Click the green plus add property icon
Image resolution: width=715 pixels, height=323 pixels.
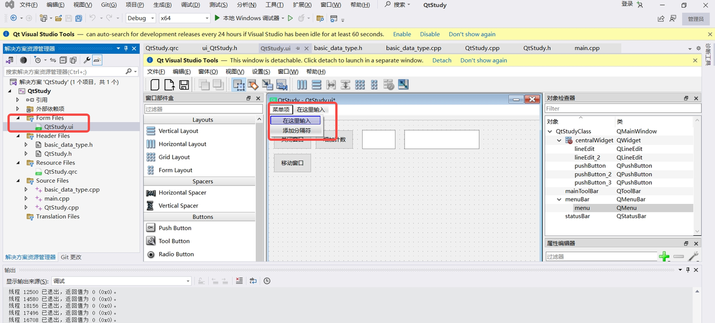[664, 256]
